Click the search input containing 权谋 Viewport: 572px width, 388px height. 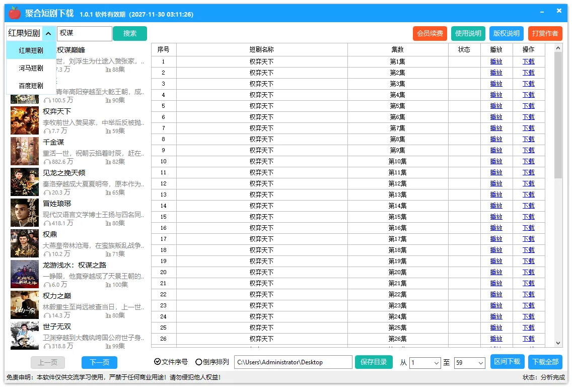pos(84,33)
